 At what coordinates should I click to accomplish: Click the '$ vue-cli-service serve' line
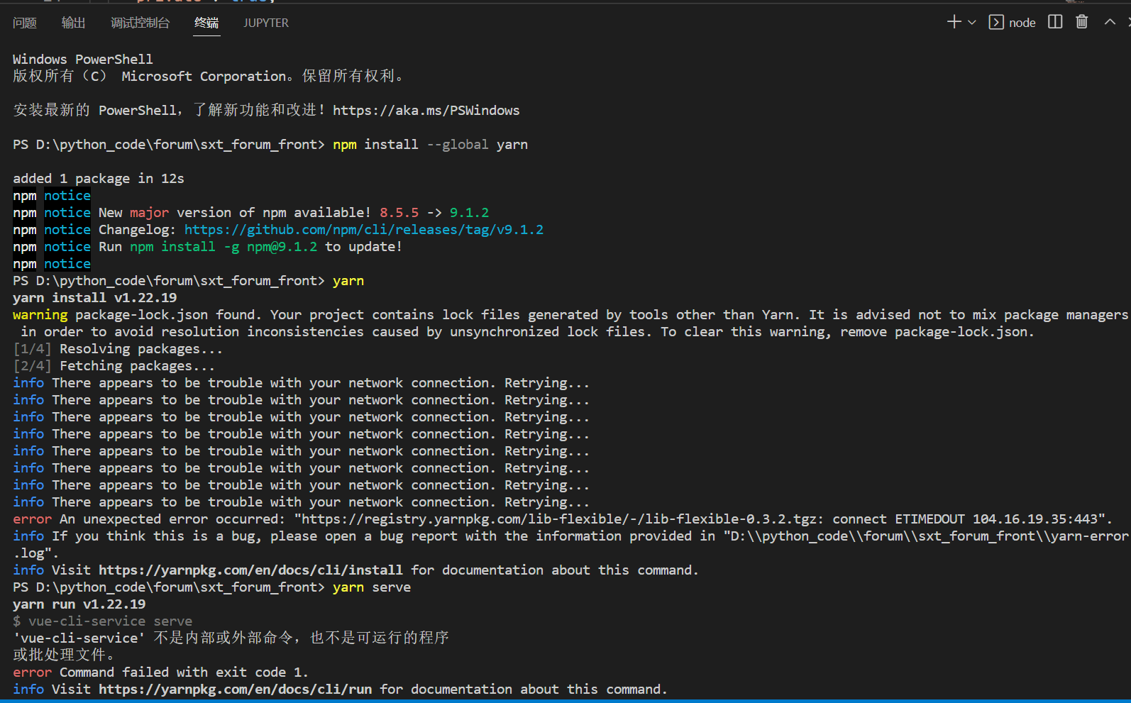coord(103,621)
